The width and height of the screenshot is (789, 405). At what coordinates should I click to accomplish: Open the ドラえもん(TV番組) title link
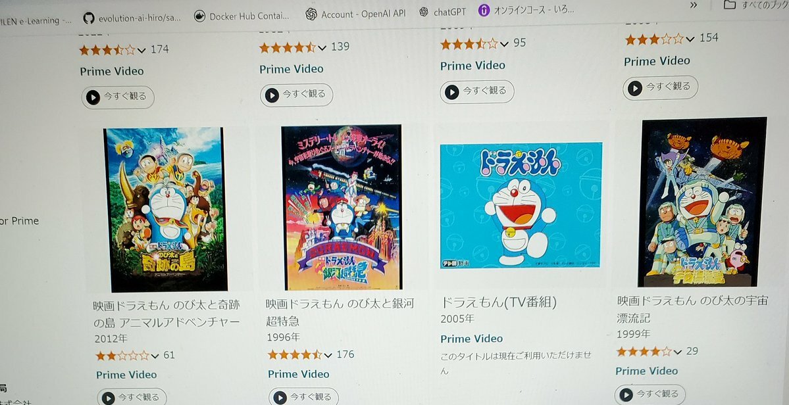coord(499,302)
